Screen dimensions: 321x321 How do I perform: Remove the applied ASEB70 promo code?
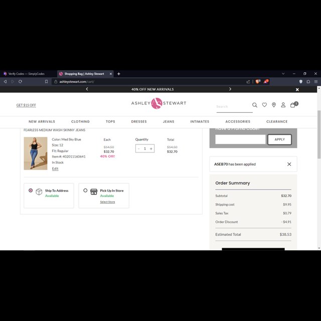point(289,164)
